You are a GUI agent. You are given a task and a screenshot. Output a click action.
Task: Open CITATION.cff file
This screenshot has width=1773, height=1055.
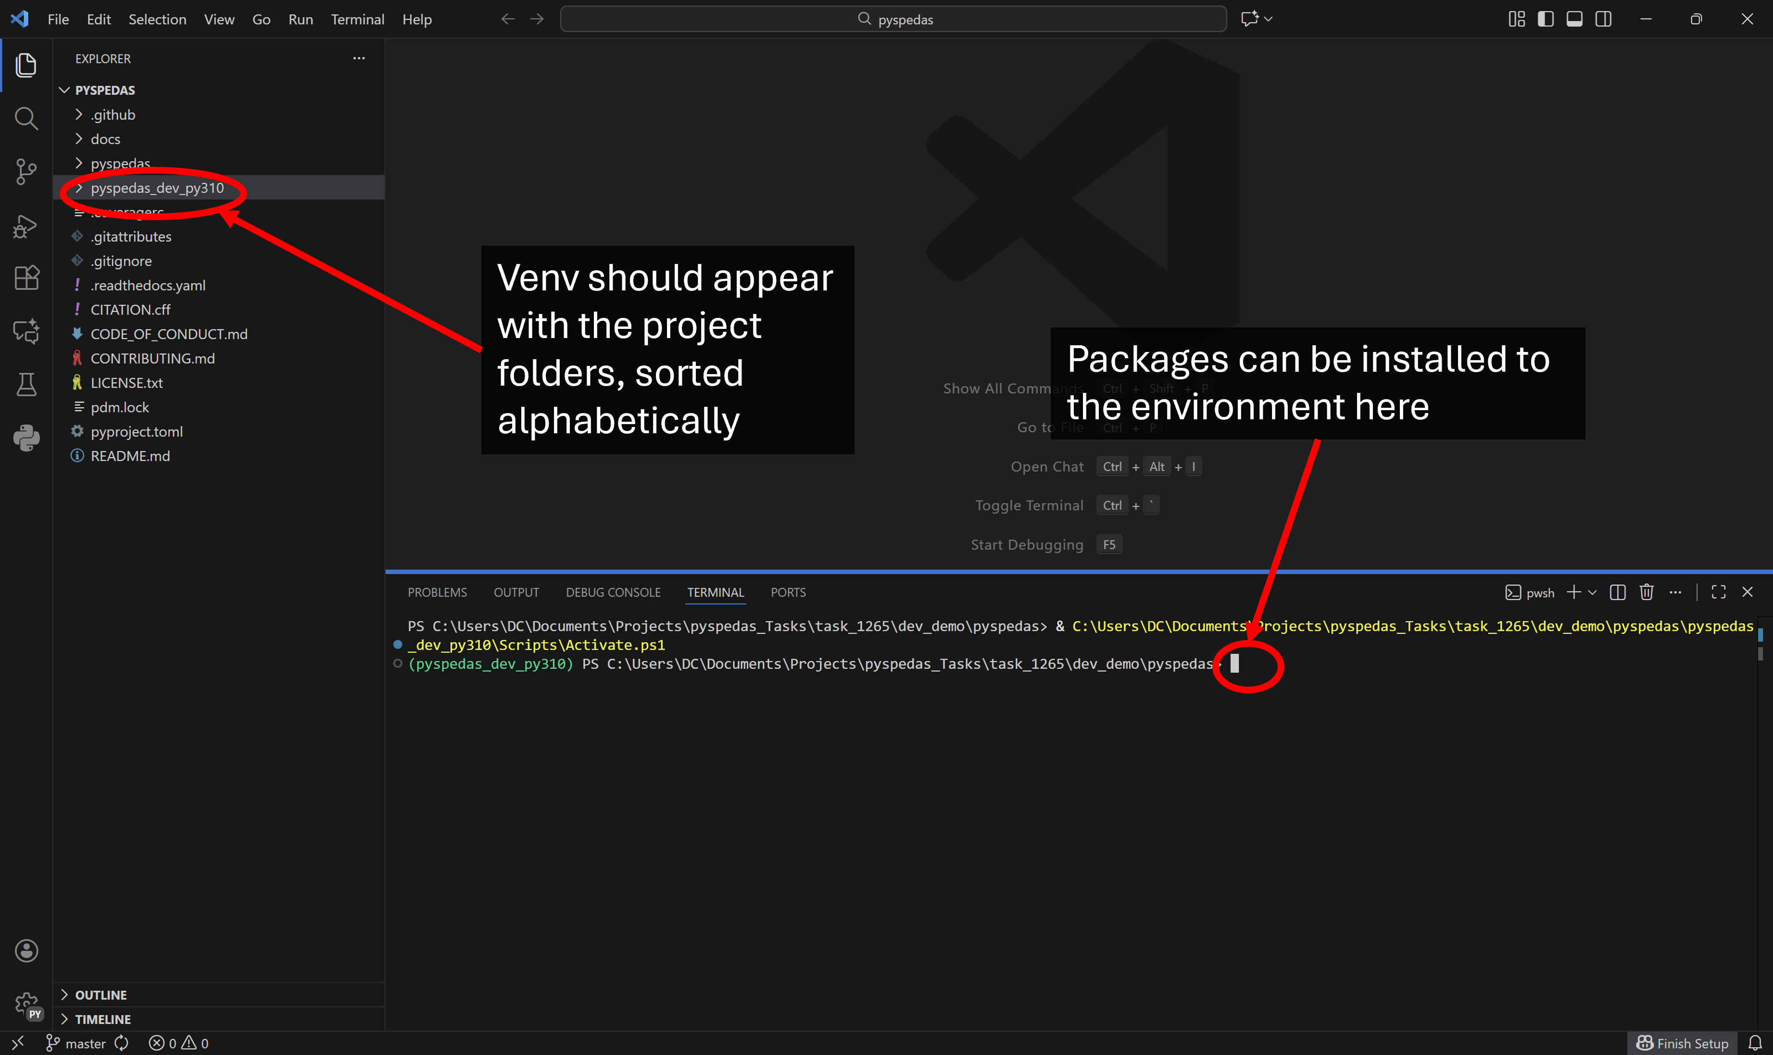219,309
